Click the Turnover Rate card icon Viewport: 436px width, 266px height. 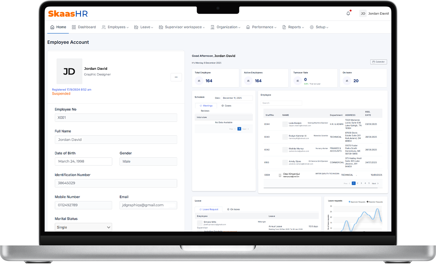[298, 81]
